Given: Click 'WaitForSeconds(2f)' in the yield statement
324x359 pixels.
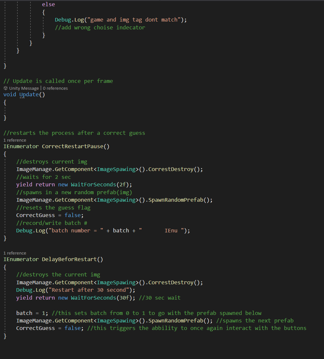Looking at the screenshot, I should coord(100,184).
